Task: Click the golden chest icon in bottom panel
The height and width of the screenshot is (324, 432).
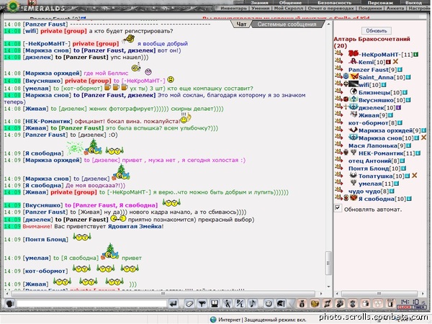Action: click(315, 304)
